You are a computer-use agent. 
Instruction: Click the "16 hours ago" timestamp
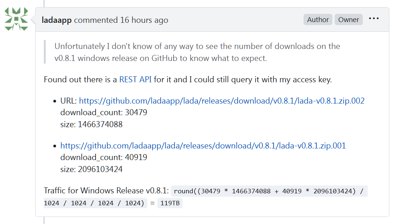144,20
